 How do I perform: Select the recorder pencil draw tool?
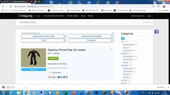[x=39, y=2]
